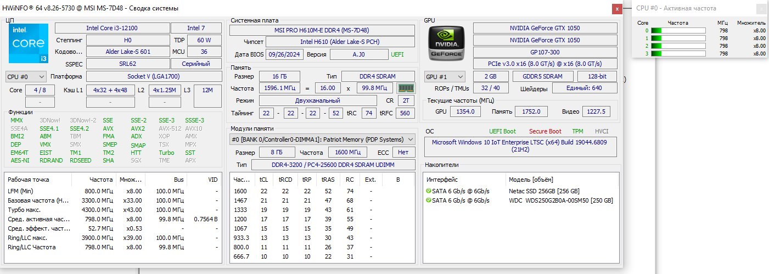Click the core count '4 / 8'
Image resolution: width=769 pixels, height=274 pixels.
[40, 90]
